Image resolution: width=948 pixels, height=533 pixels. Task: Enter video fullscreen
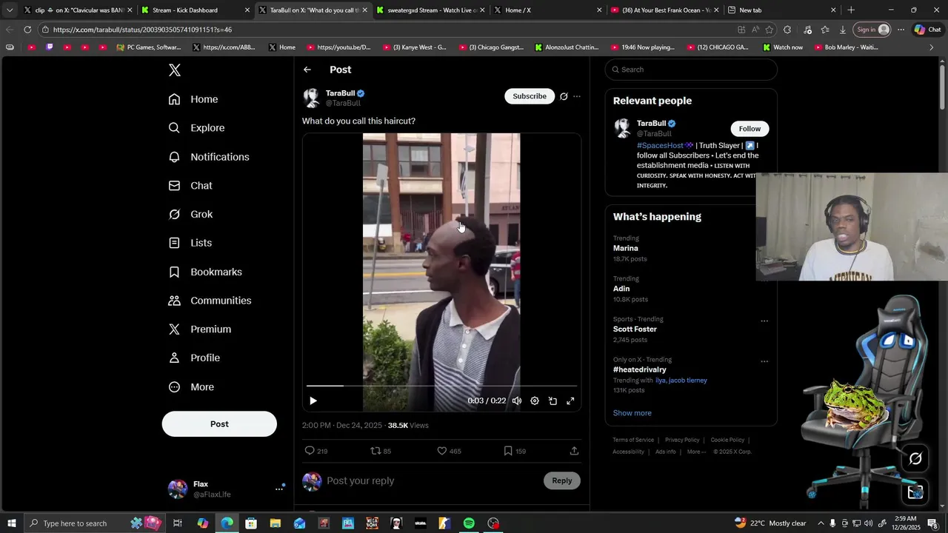click(570, 400)
